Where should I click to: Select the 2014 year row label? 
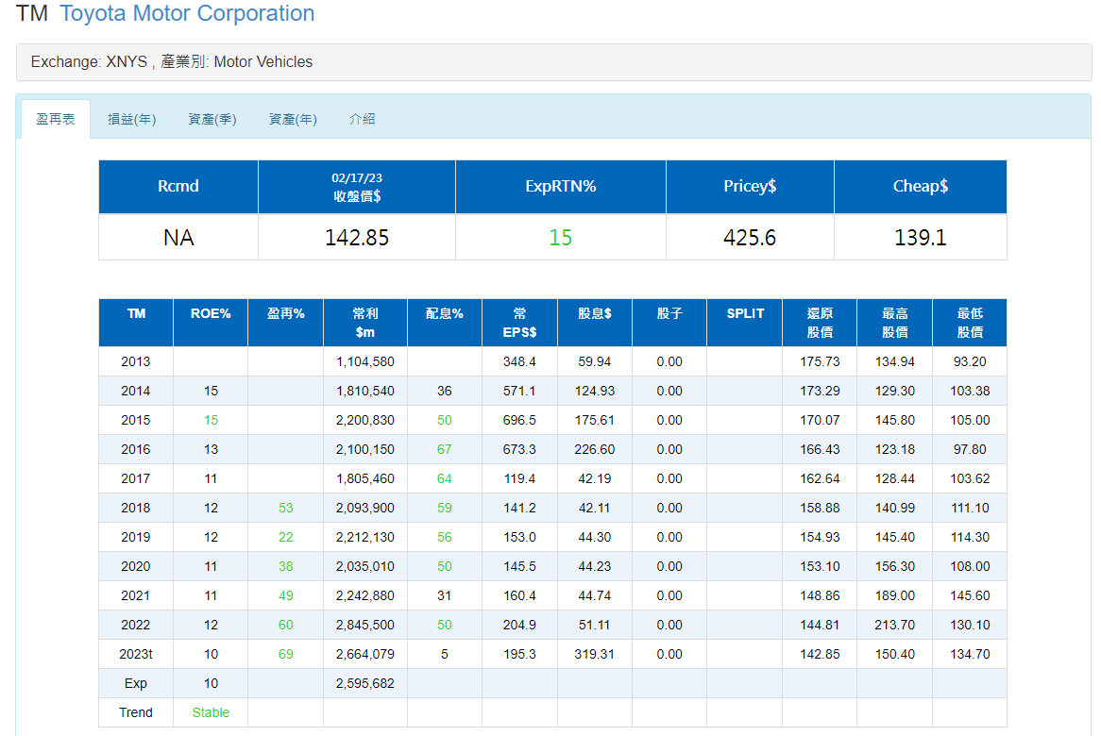pos(136,391)
